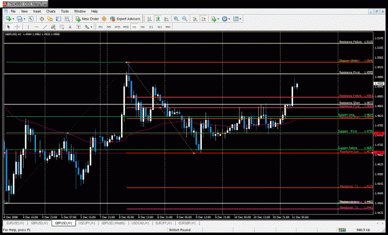This screenshot has width=388, height=235.
Task: Open the File menu
Action: 13,11
